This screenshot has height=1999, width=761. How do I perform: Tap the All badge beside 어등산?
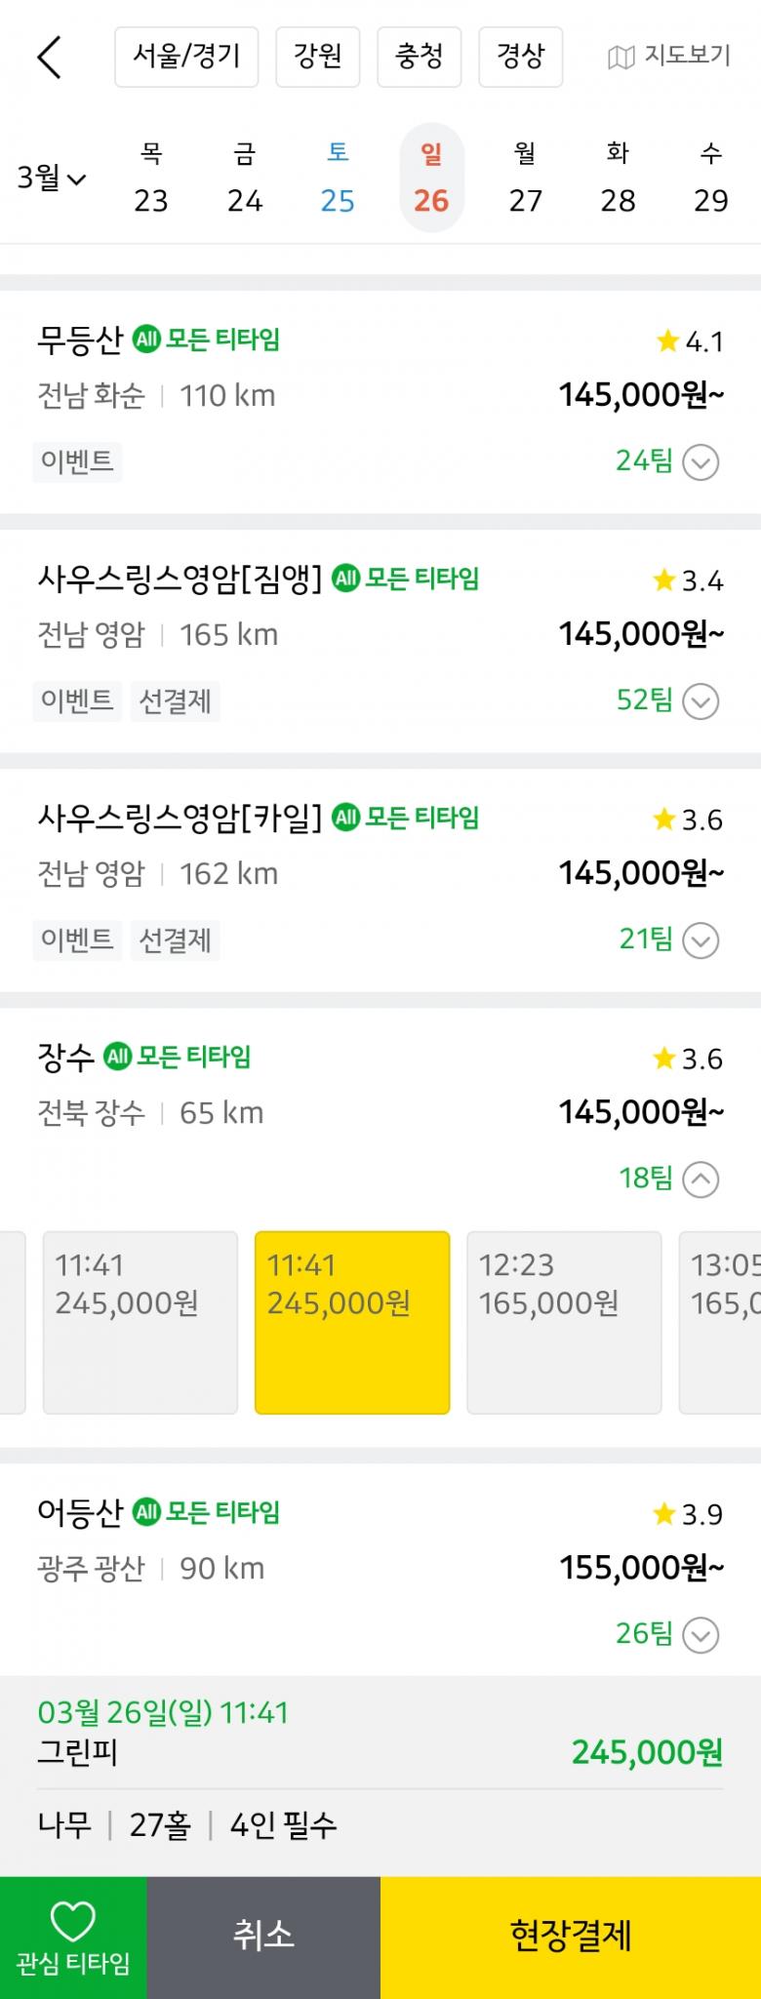coord(146,1512)
